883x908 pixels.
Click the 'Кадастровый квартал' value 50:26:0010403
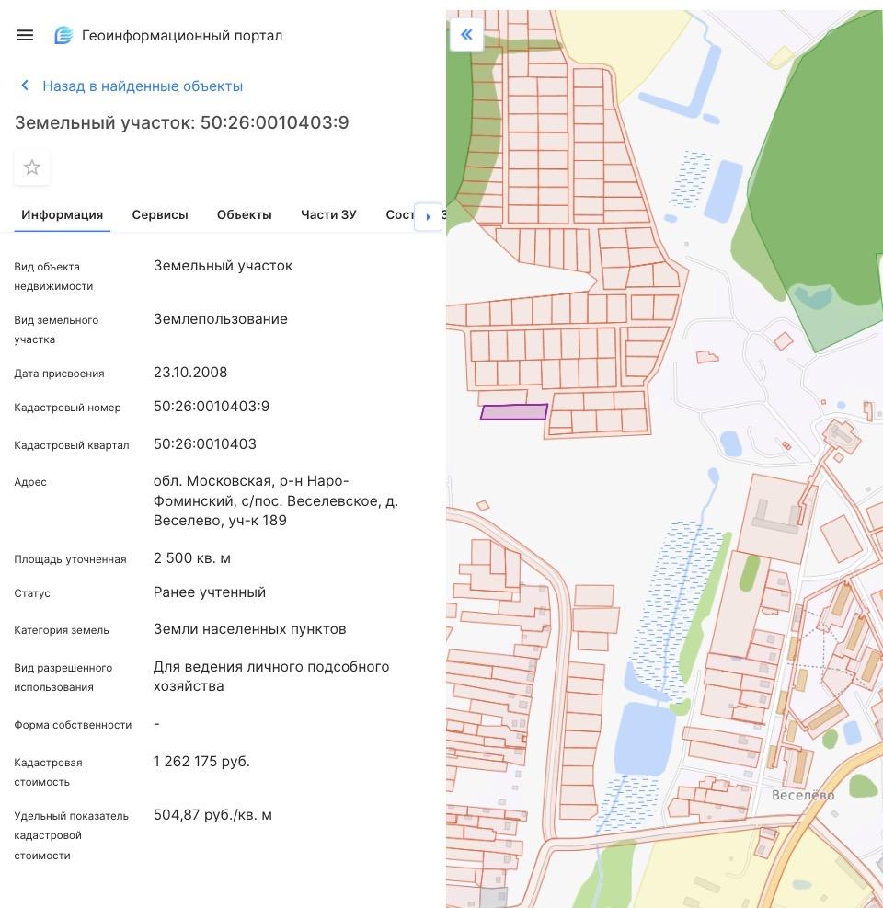[205, 444]
